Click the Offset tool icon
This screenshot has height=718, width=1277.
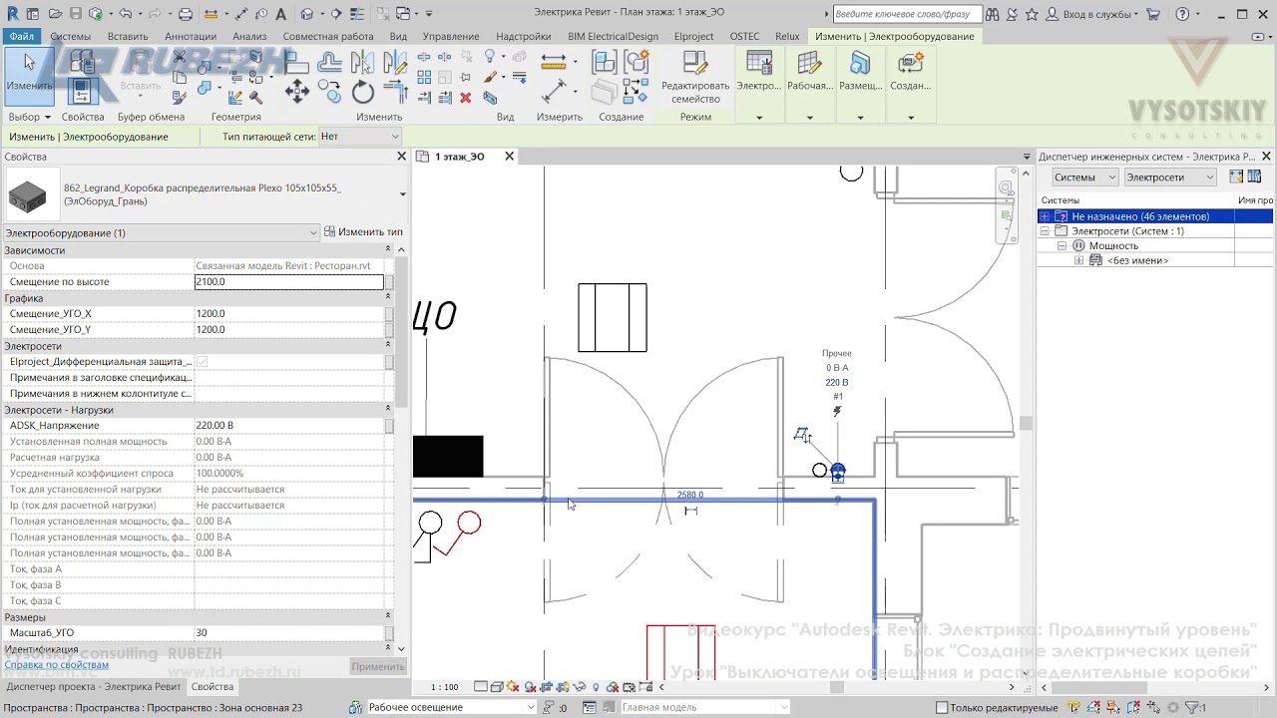click(329, 63)
